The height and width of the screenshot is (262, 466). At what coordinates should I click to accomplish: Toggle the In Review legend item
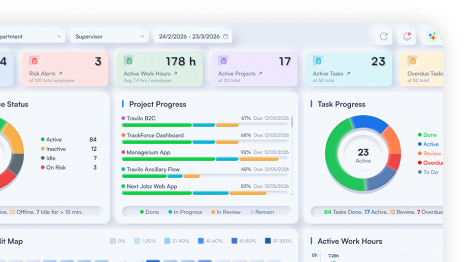click(226, 212)
